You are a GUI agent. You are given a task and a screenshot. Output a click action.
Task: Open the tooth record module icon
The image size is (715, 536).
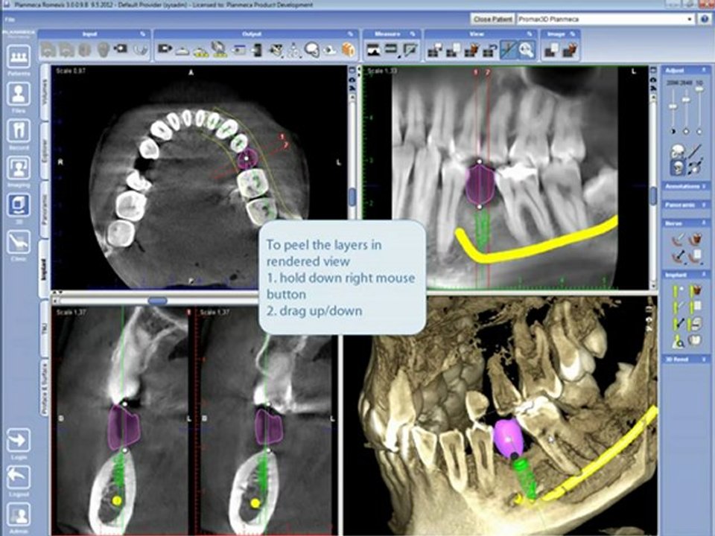18,131
